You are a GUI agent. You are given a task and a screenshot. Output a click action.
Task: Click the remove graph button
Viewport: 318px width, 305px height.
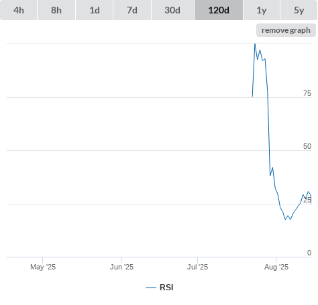coord(286,30)
